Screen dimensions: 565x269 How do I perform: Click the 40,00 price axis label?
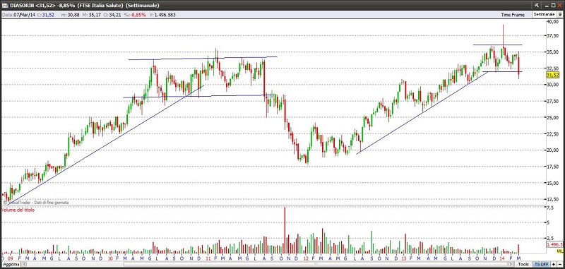[x=553, y=22]
